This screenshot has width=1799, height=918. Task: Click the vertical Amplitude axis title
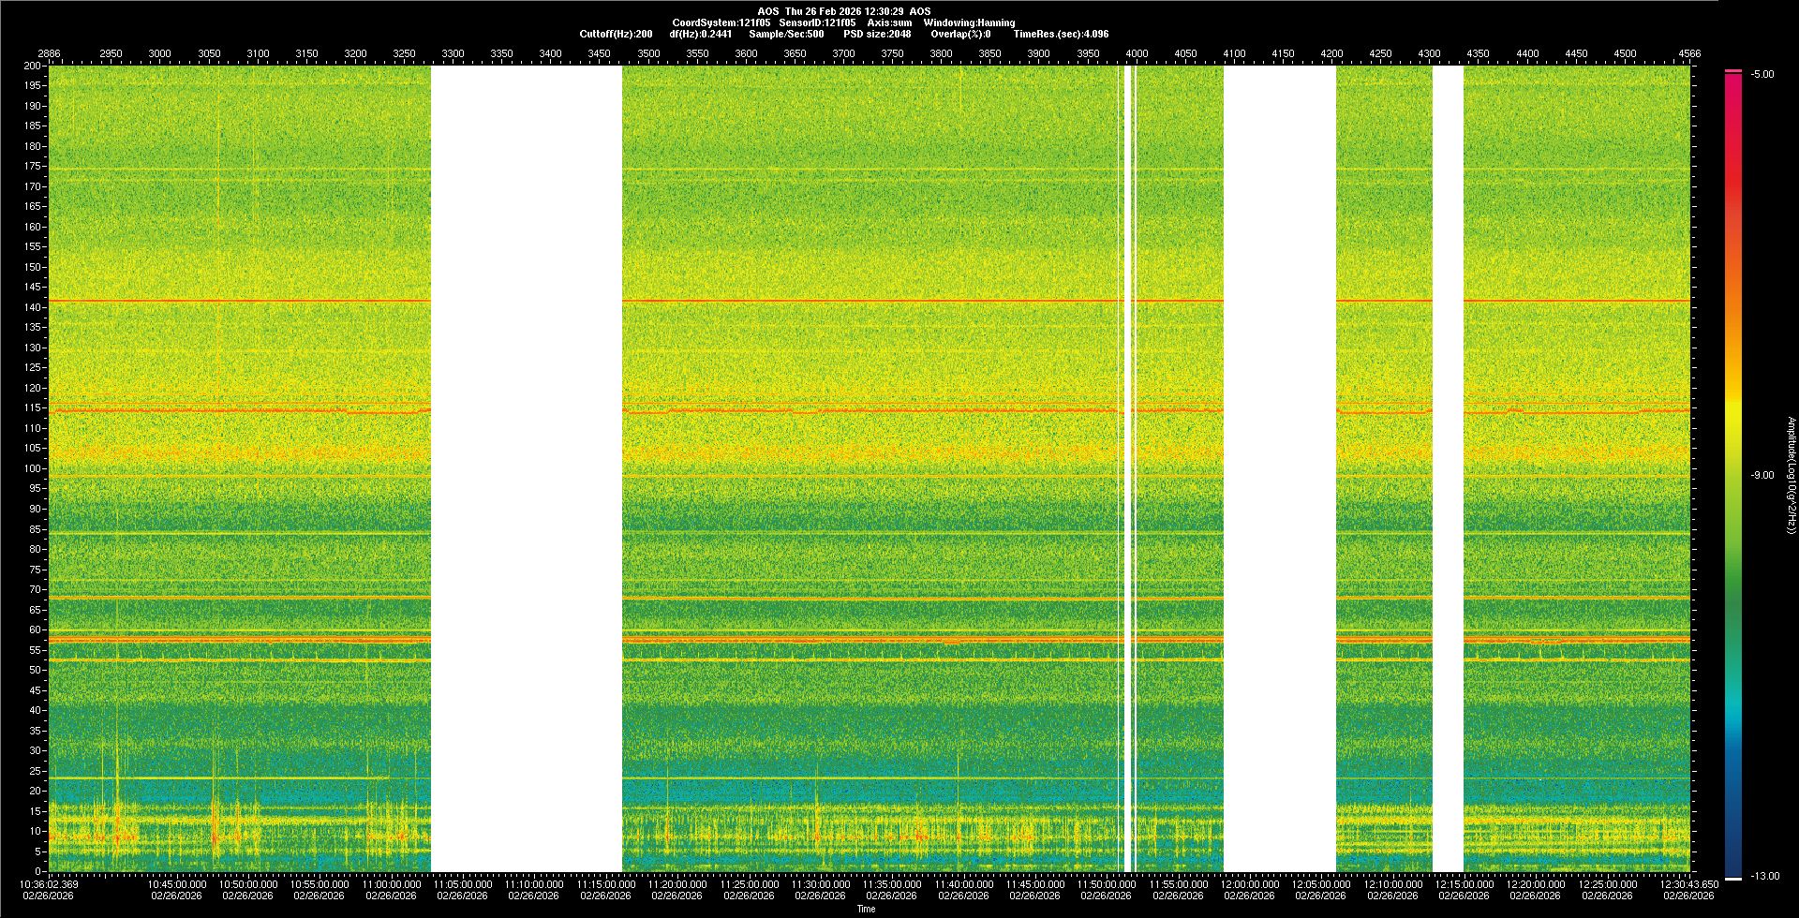(x=1790, y=476)
